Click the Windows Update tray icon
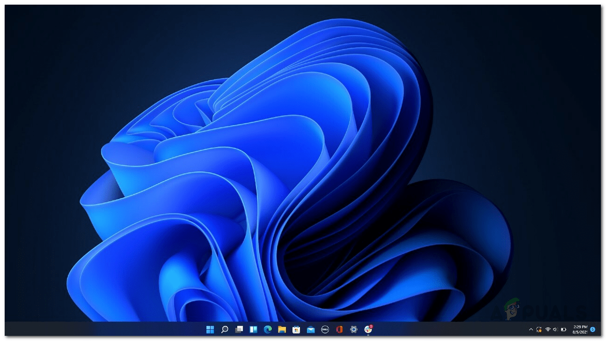Screen dimensions: 606x341 539,330
